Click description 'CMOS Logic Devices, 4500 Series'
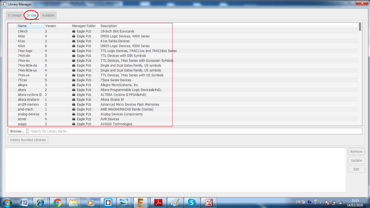The width and height of the screenshot is (370, 208). point(125,46)
